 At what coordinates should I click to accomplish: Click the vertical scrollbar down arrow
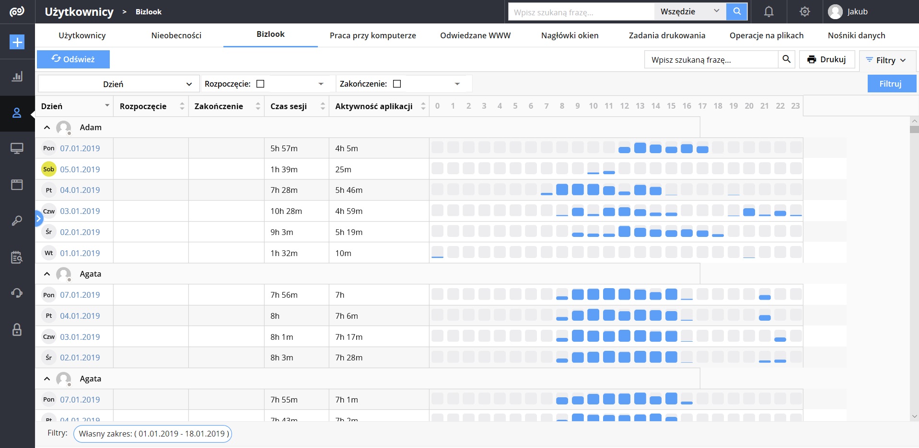pos(914,416)
